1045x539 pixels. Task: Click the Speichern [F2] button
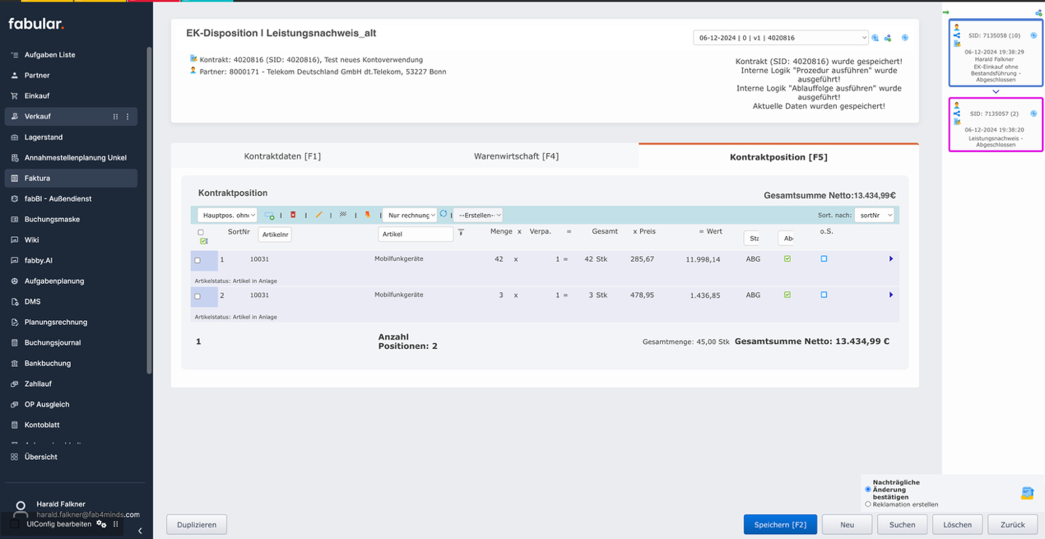tap(780, 524)
